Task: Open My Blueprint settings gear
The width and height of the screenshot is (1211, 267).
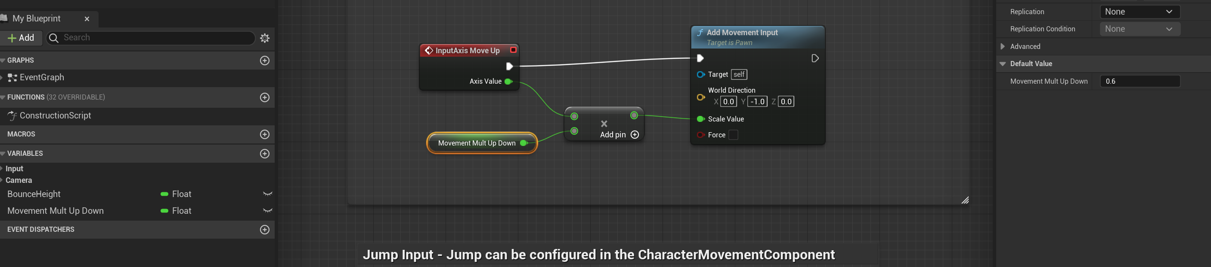Action: click(x=265, y=38)
